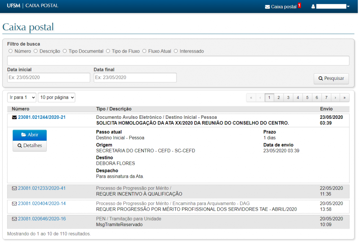Select the Interessado radio button
Viewport: 359px width, 244px height.
tap(176, 51)
